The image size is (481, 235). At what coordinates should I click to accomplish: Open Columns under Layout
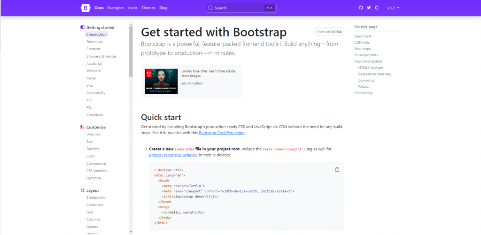(93, 220)
